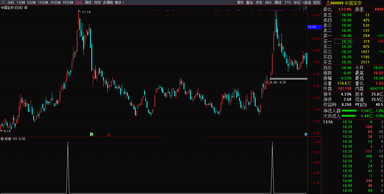Open the 历史 history button

259,2
